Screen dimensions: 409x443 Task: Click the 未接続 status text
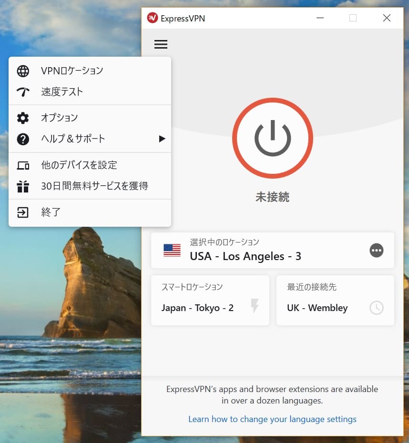tap(273, 197)
